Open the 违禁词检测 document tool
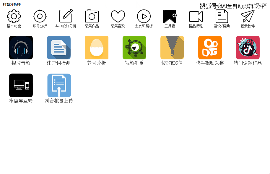Screen dimensions: 270x174 tap(59, 51)
